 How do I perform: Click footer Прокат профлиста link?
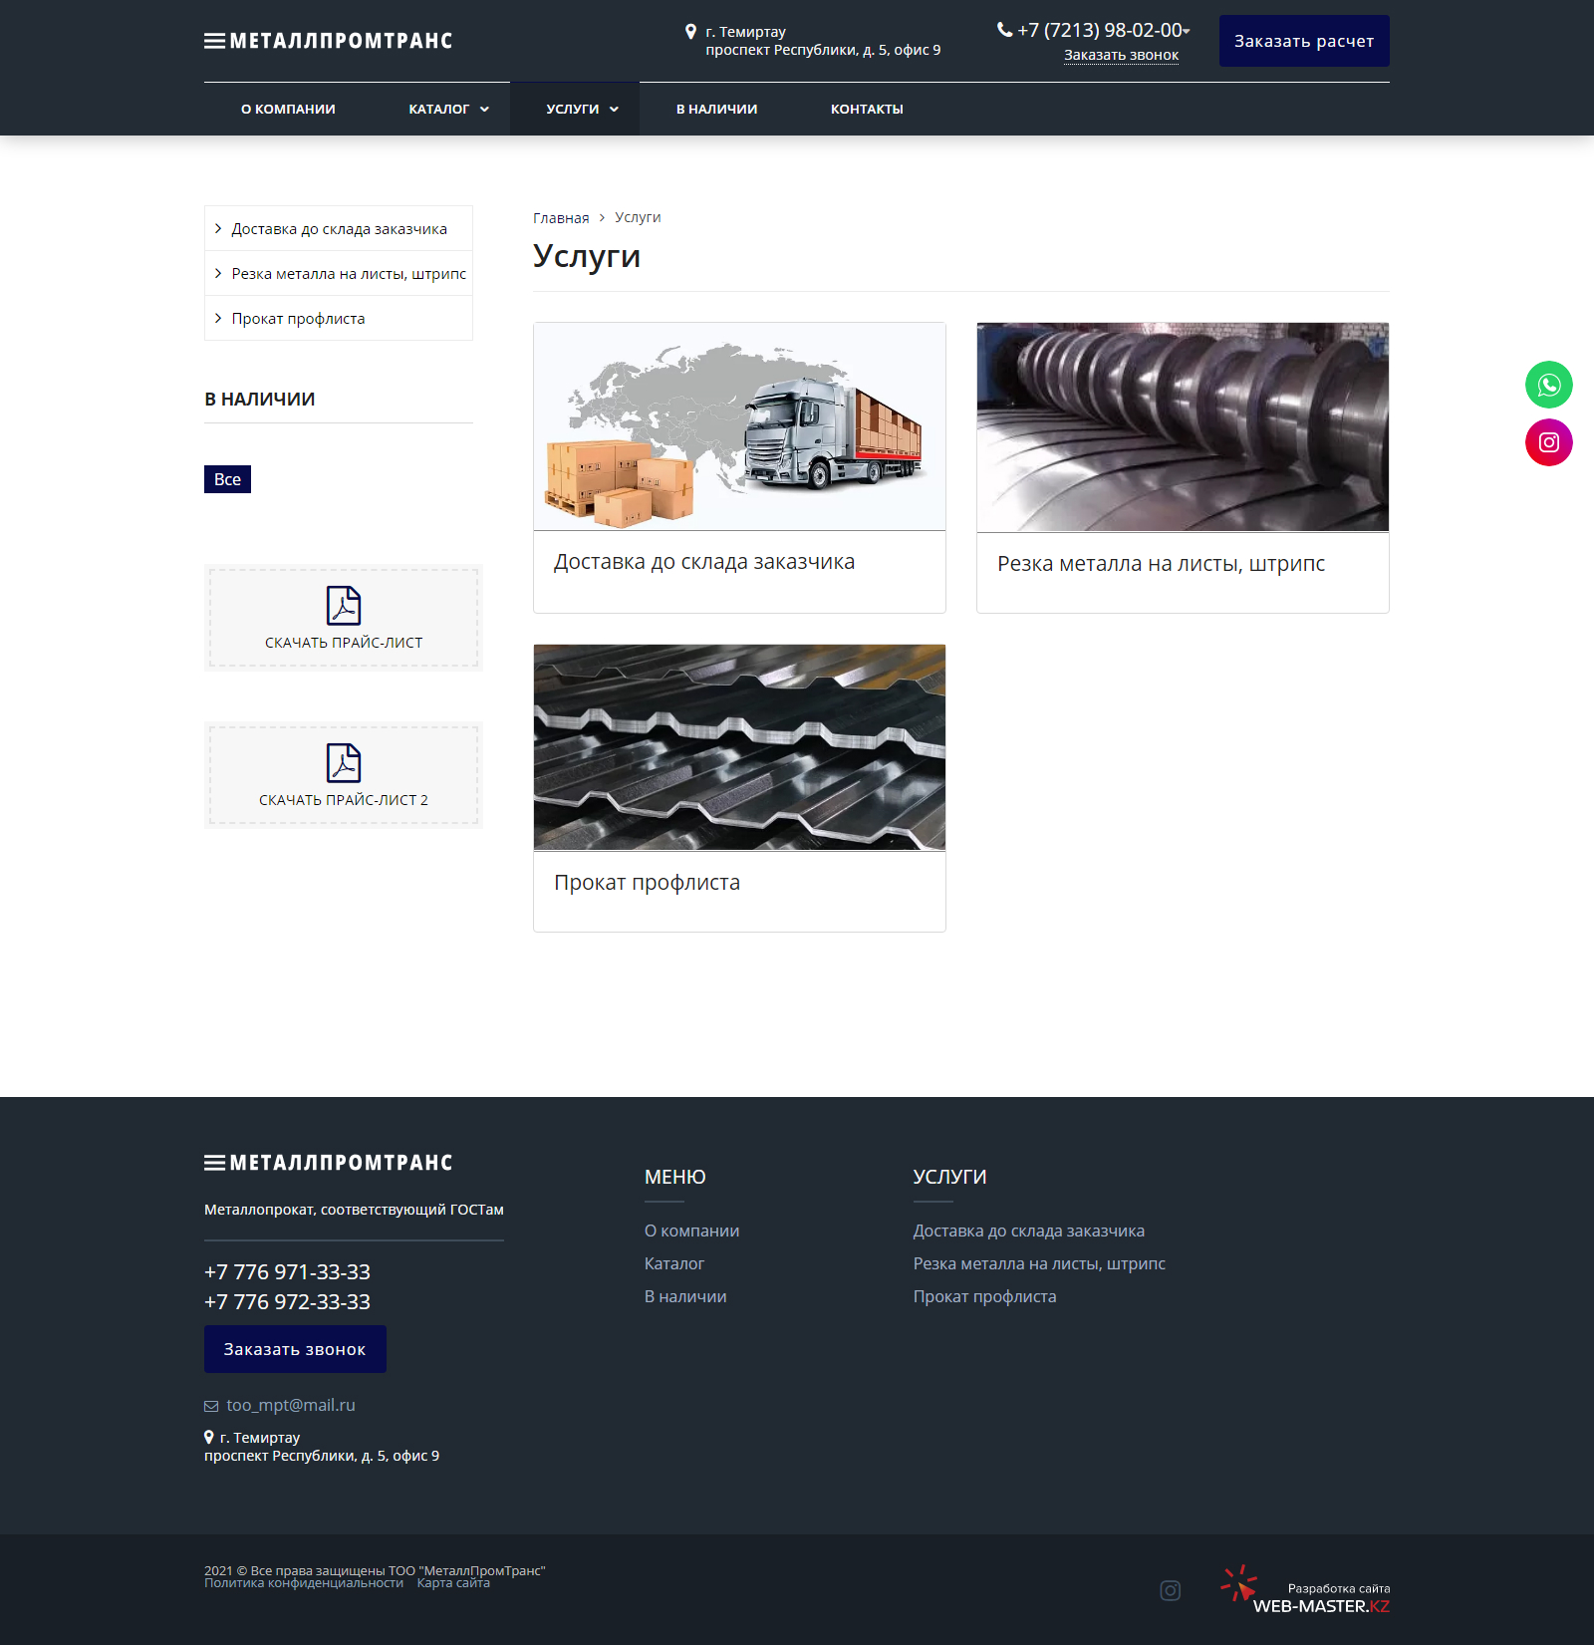click(x=984, y=1296)
